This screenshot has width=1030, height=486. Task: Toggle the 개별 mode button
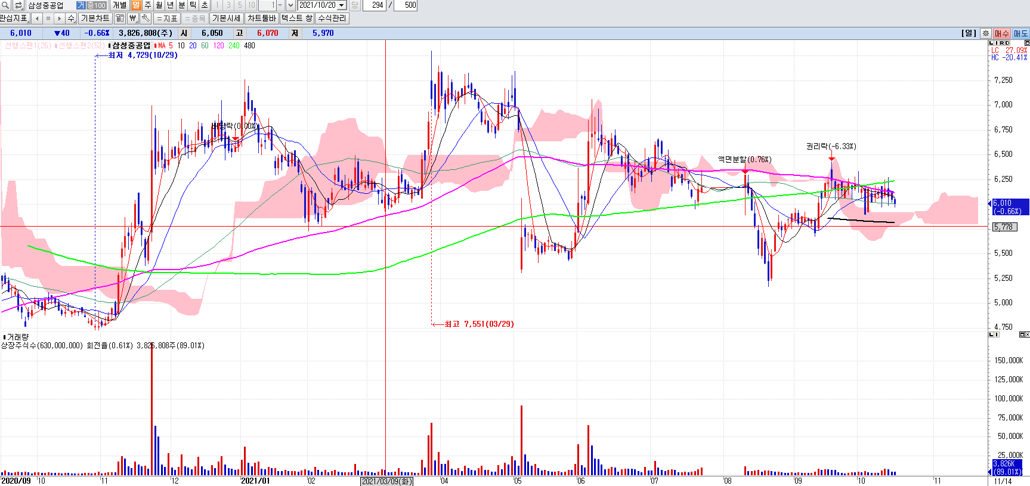120,5
